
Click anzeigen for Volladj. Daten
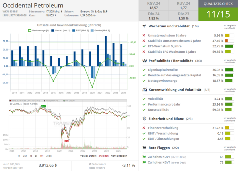click(104, 156)
